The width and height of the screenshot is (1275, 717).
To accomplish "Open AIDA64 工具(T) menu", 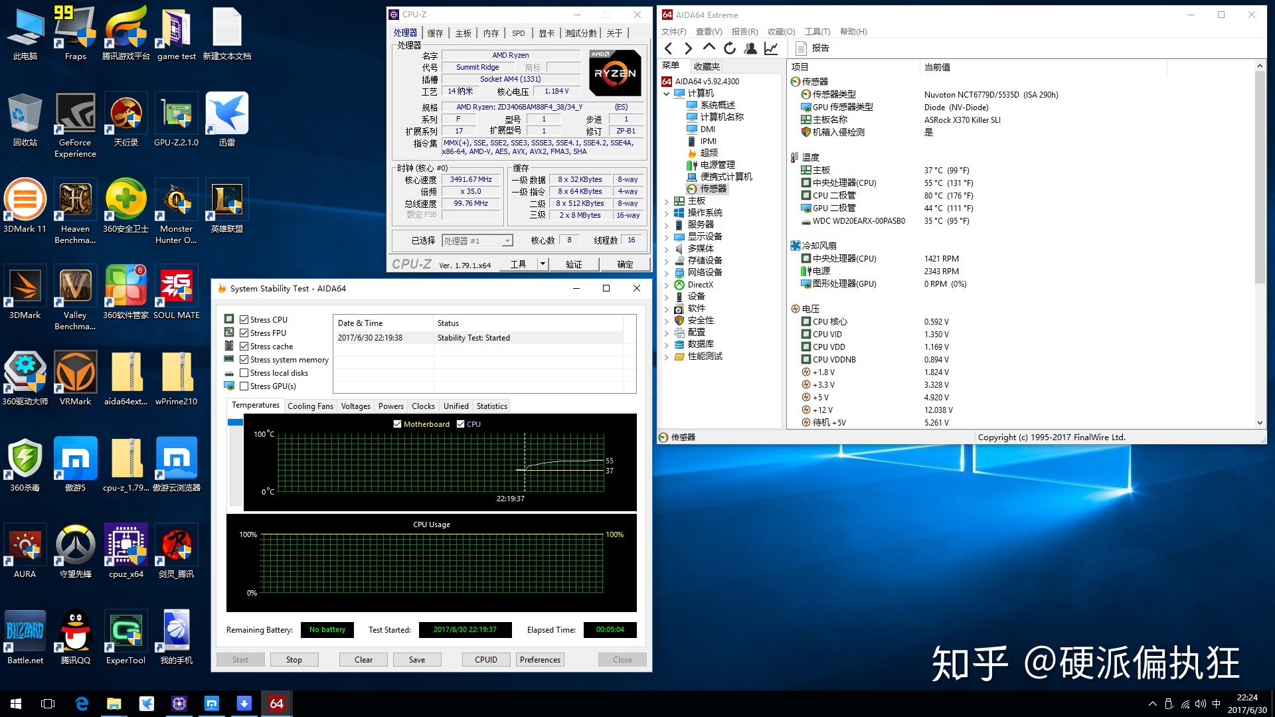I will pos(817,31).
